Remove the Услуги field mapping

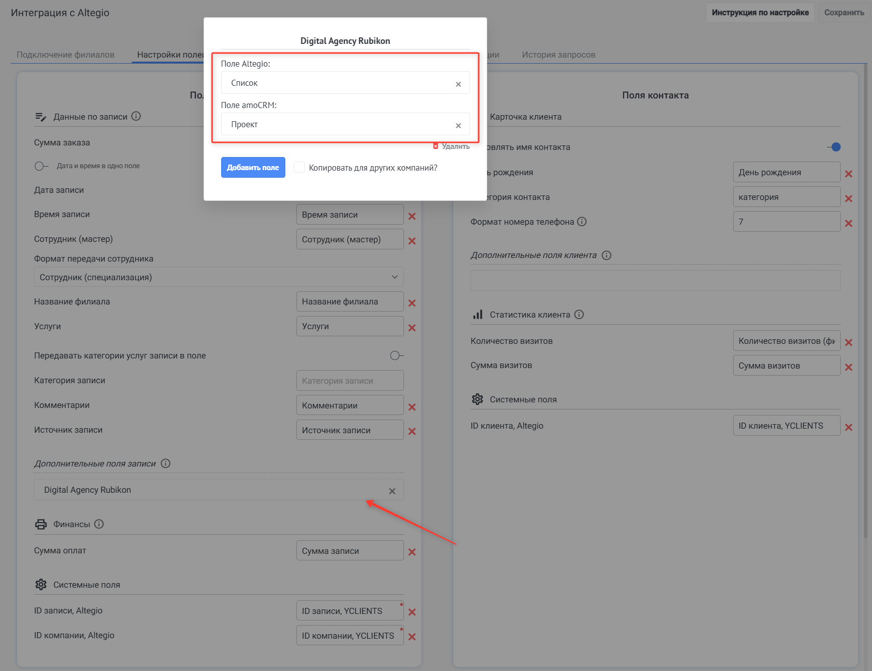coord(412,328)
